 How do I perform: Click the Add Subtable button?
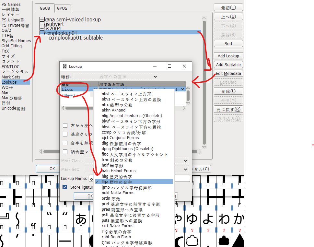pyautogui.click(x=228, y=65)
